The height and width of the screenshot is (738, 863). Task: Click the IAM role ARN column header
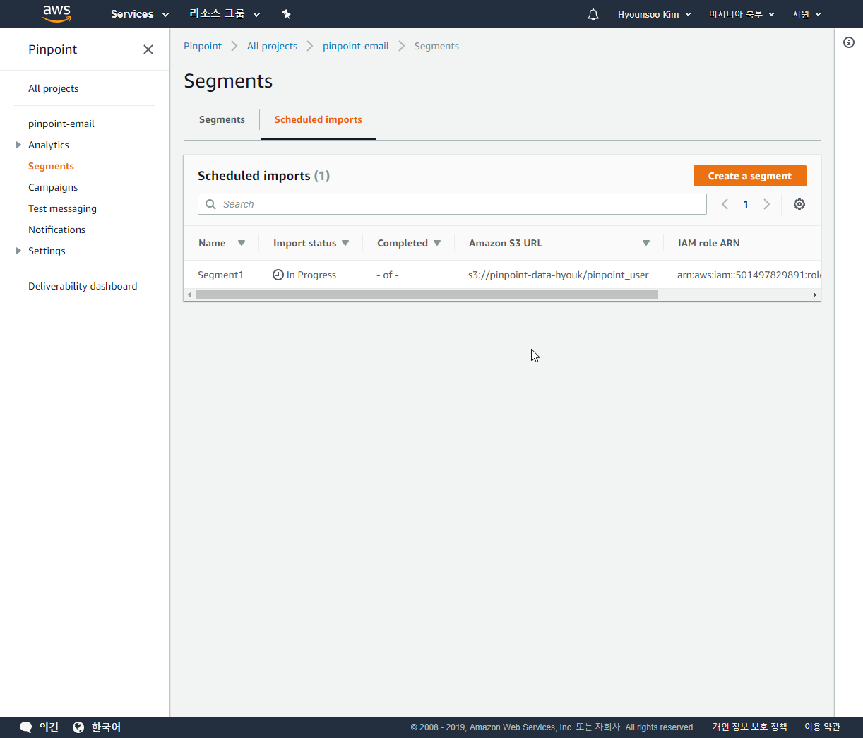pyautogui.click(x=709, y=243)
